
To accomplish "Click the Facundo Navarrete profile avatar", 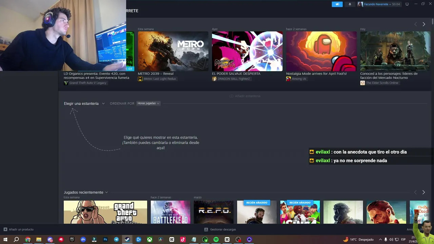I will click(x=360, y=4).
